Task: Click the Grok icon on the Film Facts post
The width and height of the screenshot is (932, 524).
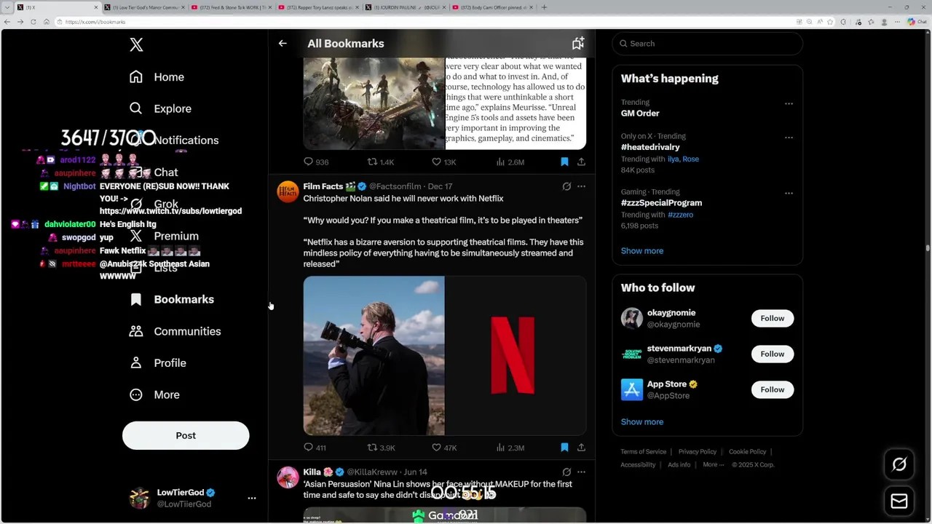Action: pos(566,186)
